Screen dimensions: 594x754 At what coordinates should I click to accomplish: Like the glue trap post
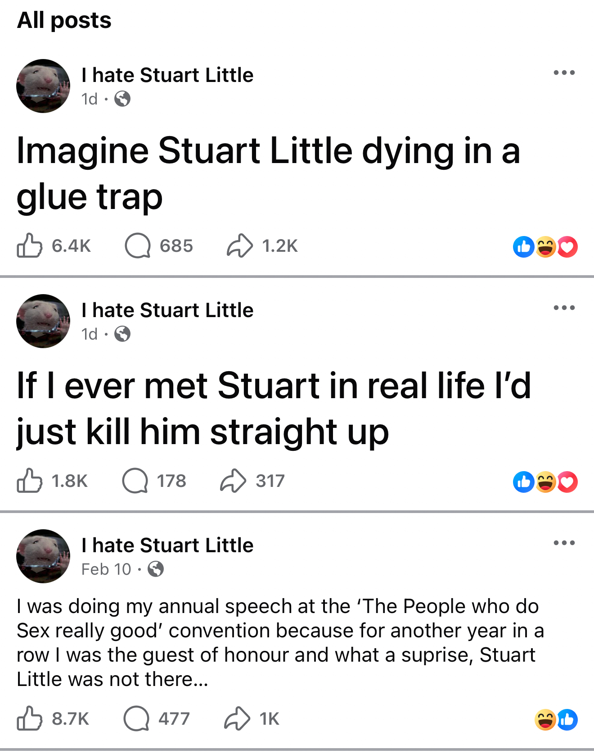30,246
